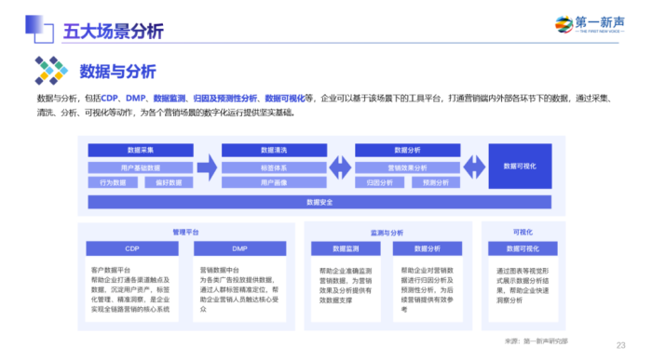This screenshot has width=652, height=360.
Task: Select the slide title 五大场景分析
Action: 113,31
